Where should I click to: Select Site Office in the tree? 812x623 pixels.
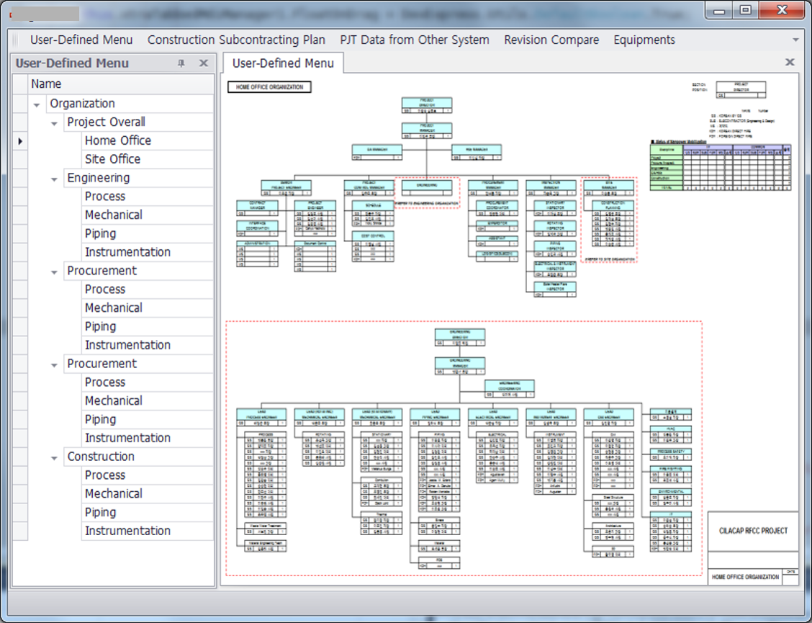[x=112, y=159]
